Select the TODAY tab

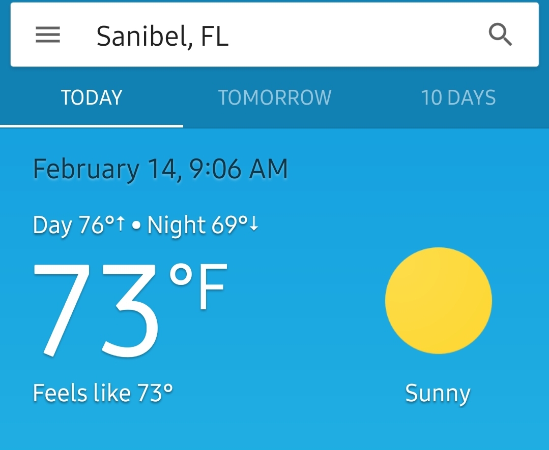pyautogui.click(x=92, y=98)
